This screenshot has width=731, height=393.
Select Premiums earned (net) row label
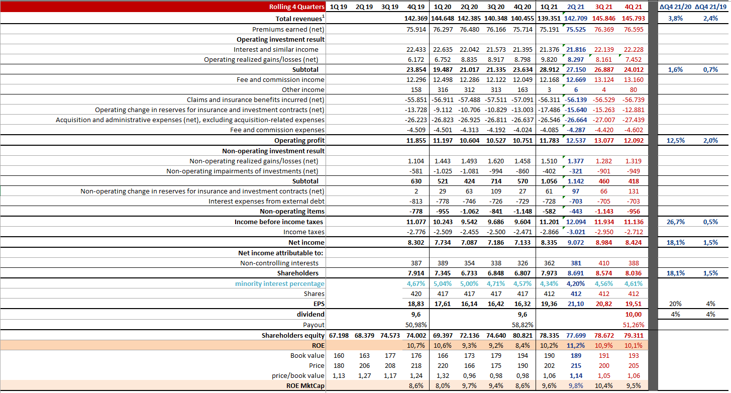coord(288,29)
